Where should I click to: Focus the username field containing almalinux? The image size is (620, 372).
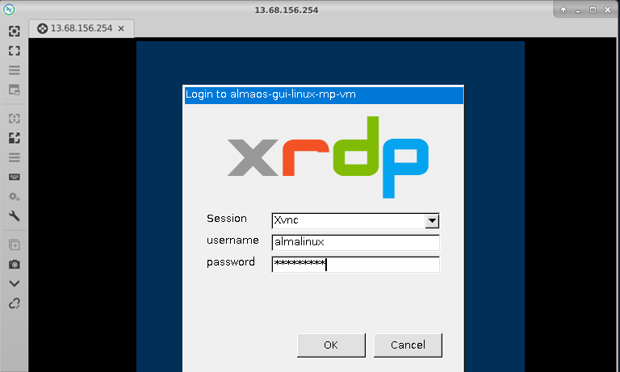(x=355, y=242)
